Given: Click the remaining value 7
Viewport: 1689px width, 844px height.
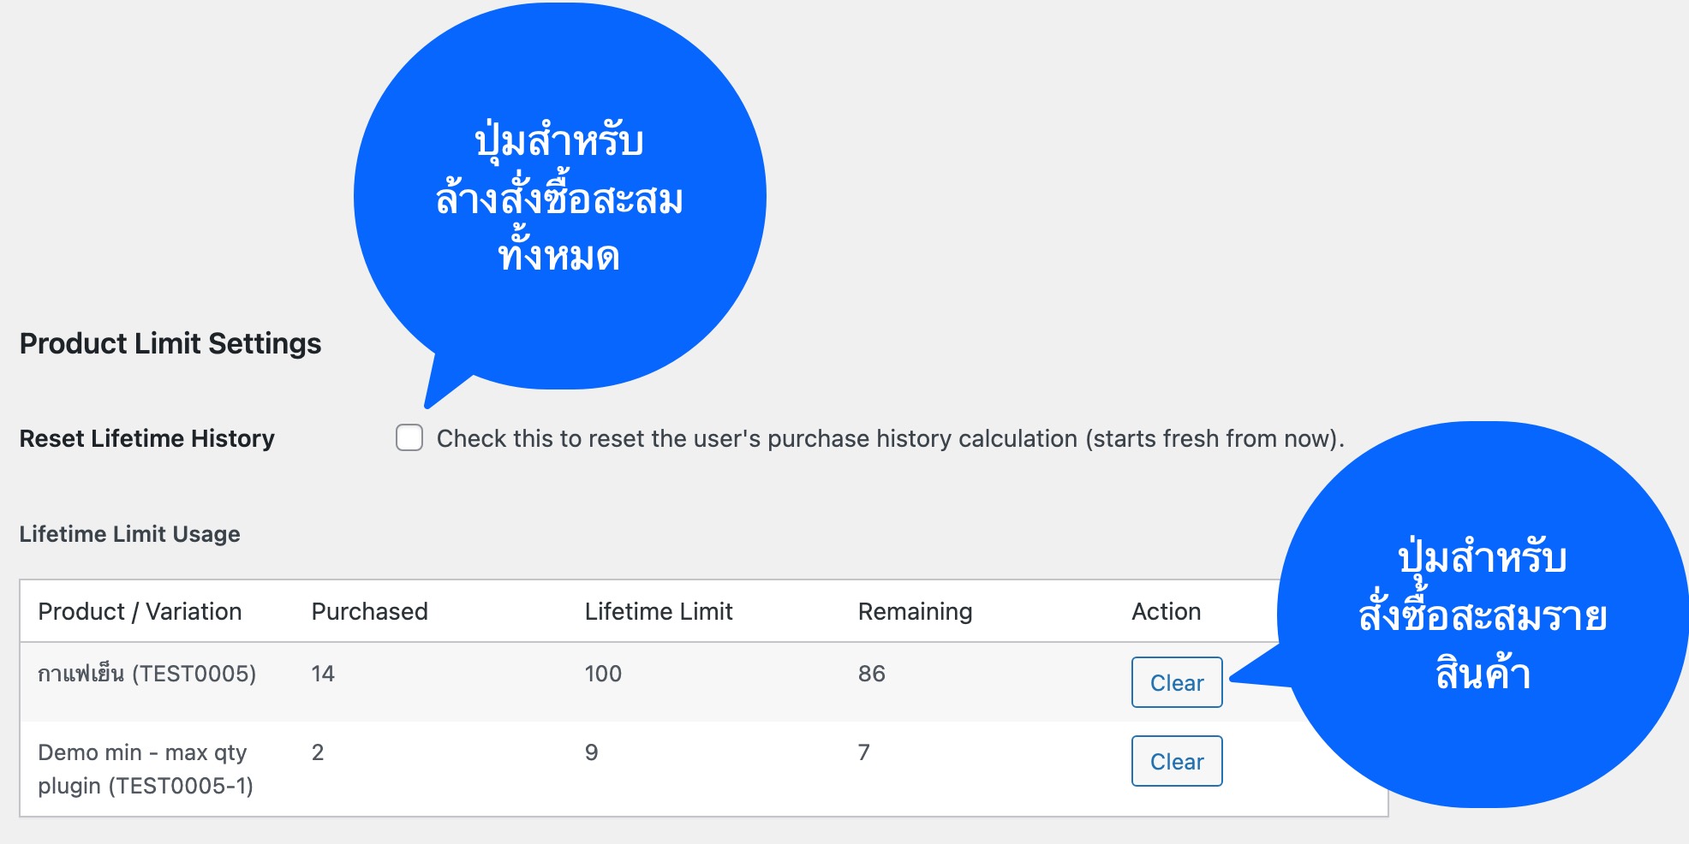Looking at the screenshot, I should pos(863,752).
